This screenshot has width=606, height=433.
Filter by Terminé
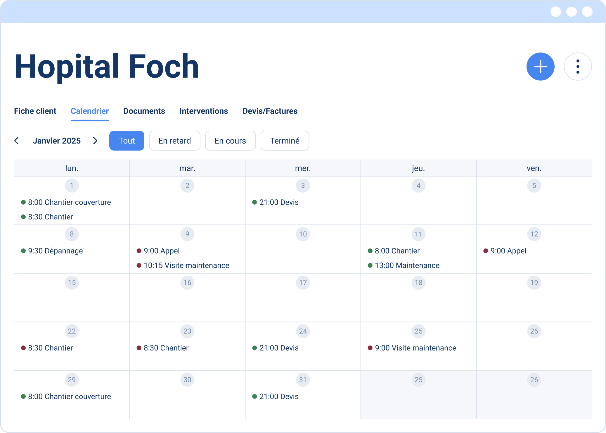click(285, 141)
